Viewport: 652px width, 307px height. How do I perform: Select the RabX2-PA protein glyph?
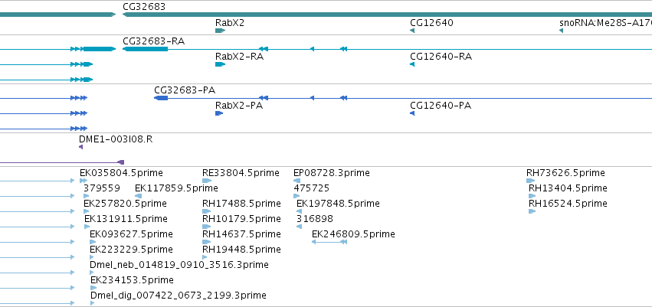click(x=219, y=113)
